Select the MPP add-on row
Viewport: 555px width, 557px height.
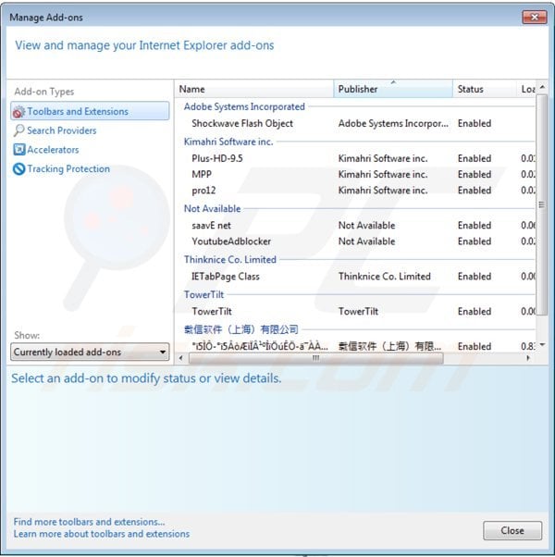pyautogui.click(x=355, y=174)
